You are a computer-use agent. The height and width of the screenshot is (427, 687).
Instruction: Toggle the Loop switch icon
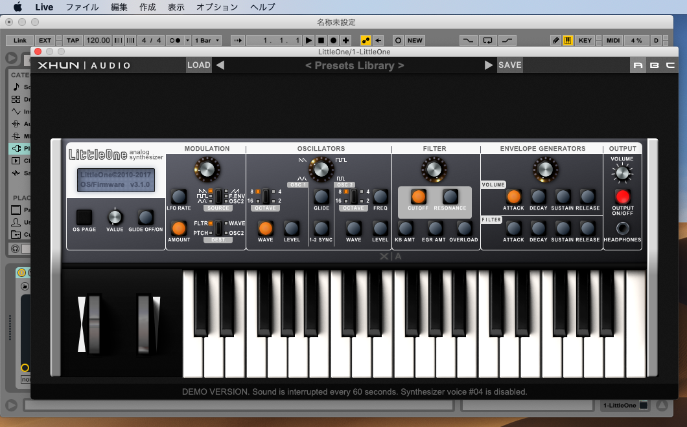tap(487, 40)
